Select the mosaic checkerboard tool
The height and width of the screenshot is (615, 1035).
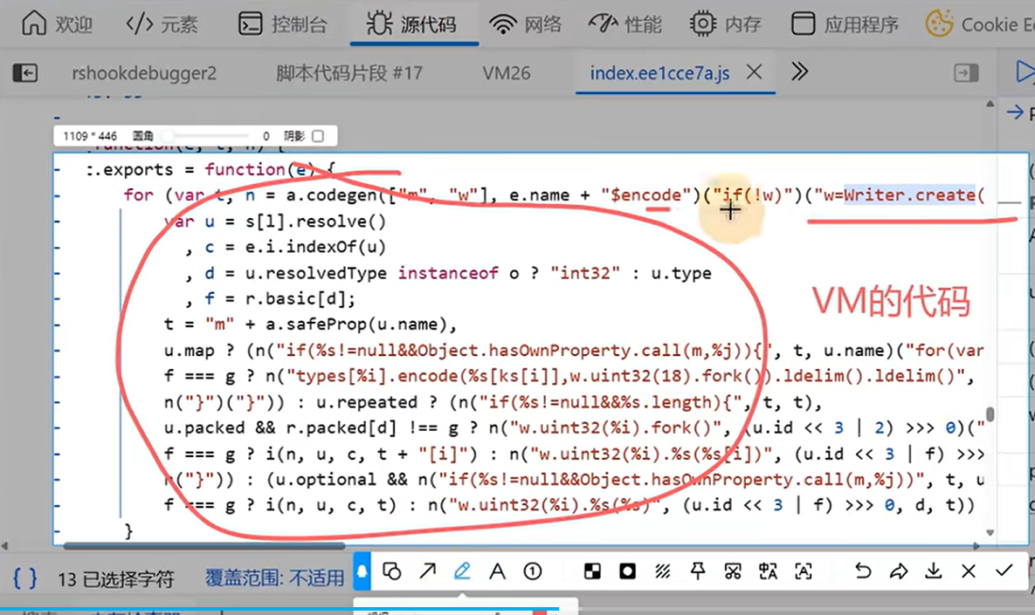(x=592, y=571)
